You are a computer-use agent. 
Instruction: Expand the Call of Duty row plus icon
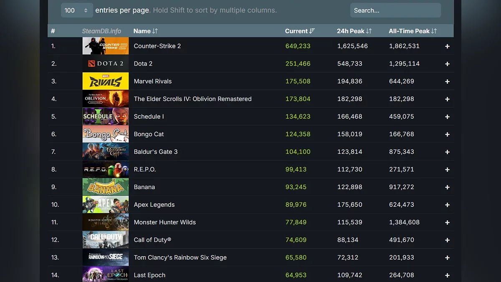click(x=447, y=240)
